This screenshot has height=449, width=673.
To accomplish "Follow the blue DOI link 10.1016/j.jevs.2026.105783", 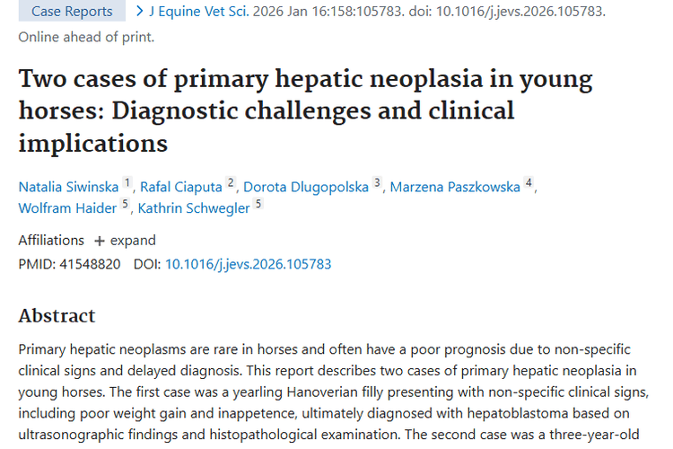I will pyautogui.click(x=248, y=264).
